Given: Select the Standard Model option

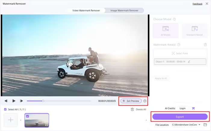Looking at the screenshot, I should [194, 31].
